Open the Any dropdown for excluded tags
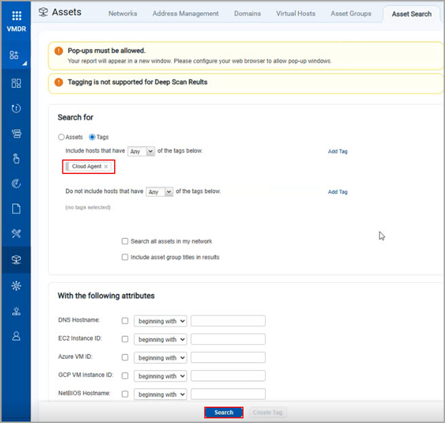 tap(160, 192)
